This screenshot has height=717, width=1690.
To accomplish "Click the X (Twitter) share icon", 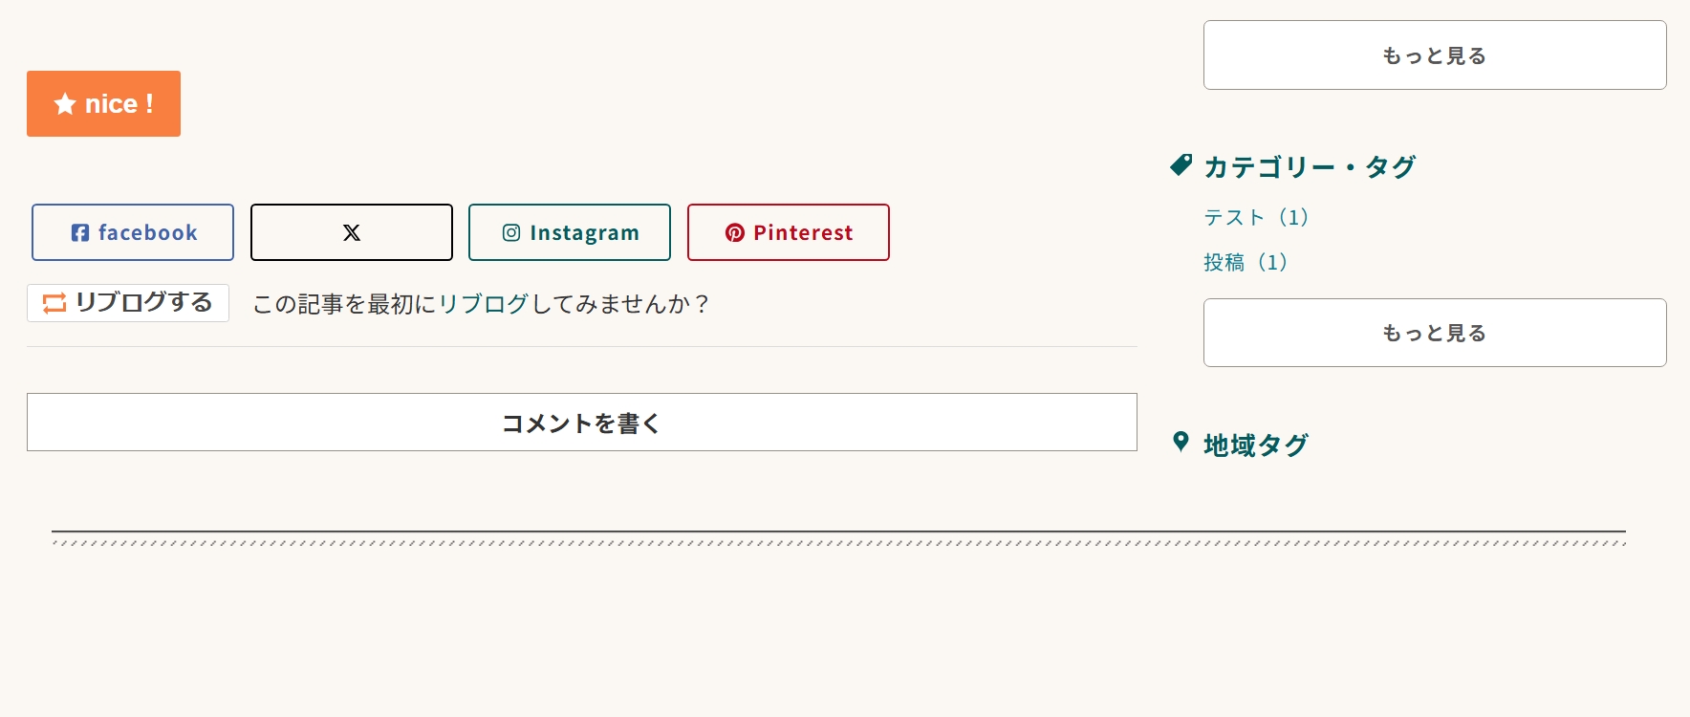I will point(351,232).
